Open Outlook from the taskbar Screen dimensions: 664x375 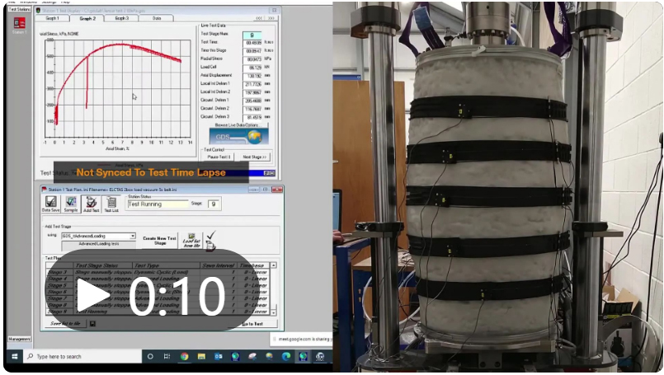click(218, 356)
